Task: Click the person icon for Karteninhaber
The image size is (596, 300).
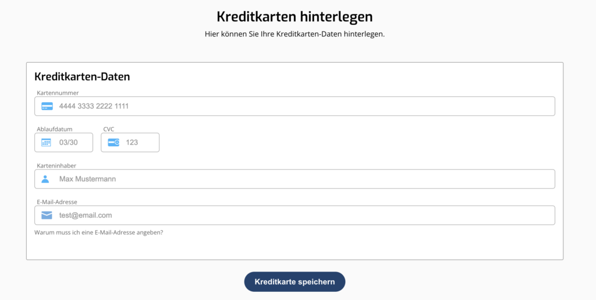Action: point(45,179)
